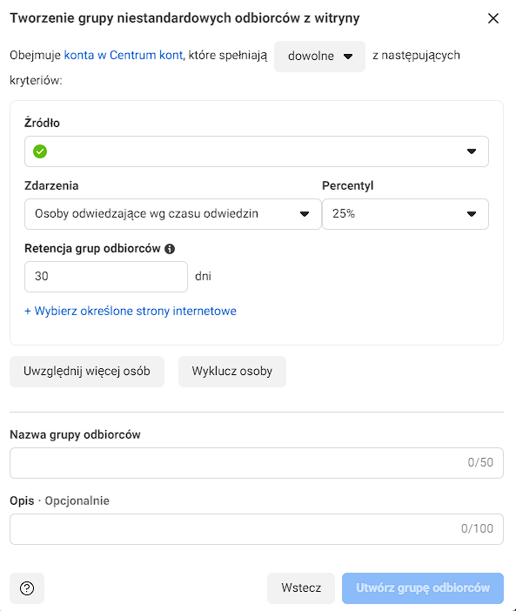
Task: Focus the retention days field showing 30
Action: point(106,276)
